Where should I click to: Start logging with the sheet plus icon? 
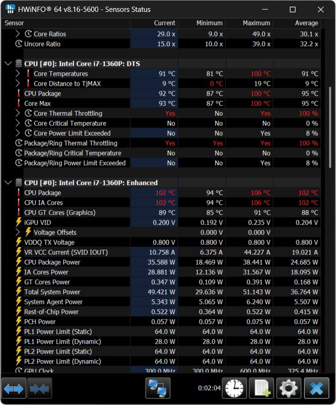[262, 388]
